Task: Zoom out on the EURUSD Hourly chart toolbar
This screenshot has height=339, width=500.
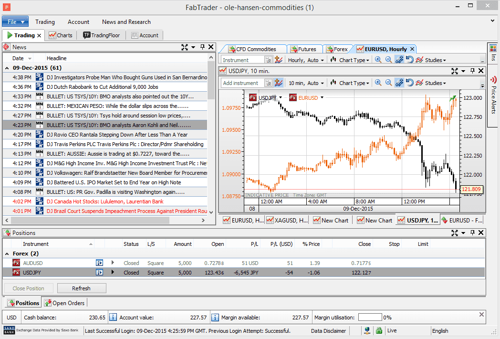Action: (x=388, y=60)
